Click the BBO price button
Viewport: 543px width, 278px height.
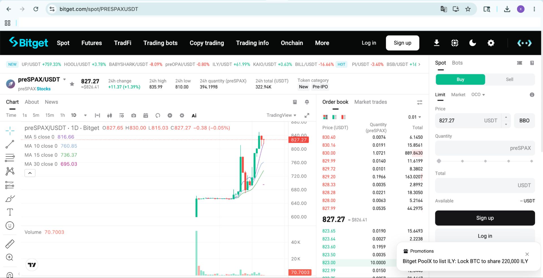coord(524,121)
